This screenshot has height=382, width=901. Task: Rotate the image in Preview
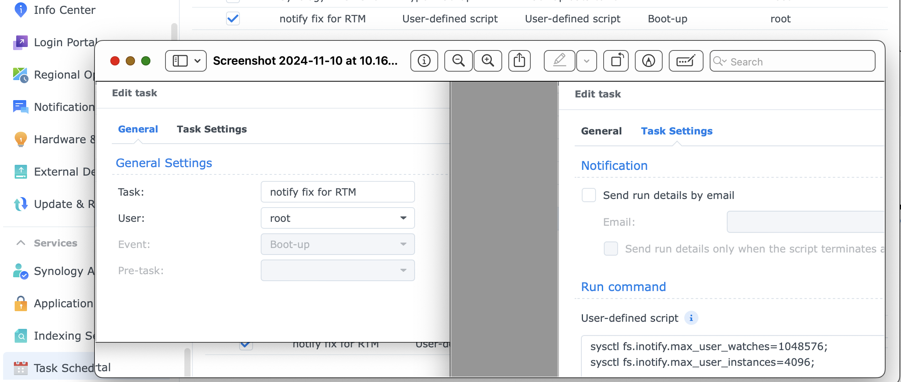click(x=616, y=61)
